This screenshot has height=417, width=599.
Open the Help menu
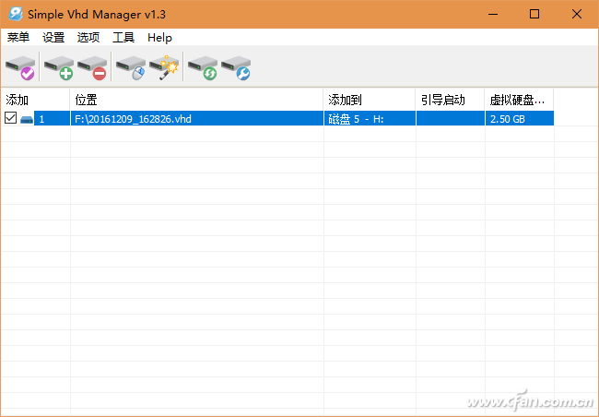[x=159, y=37]
